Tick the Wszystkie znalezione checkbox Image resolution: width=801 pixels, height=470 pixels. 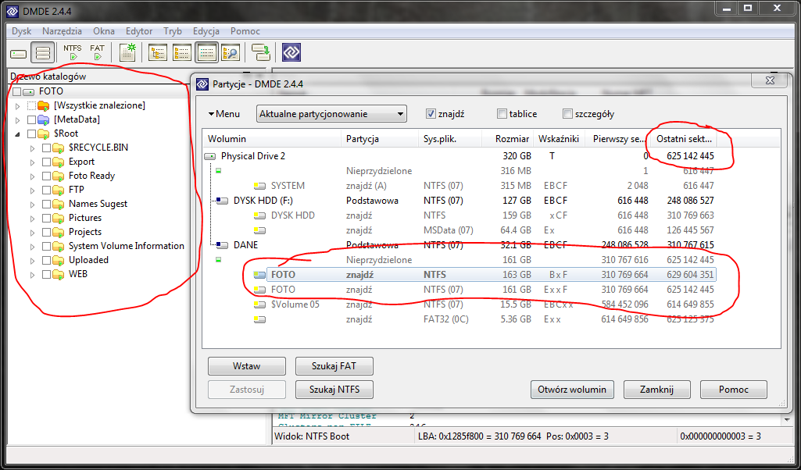click(32, 105)
